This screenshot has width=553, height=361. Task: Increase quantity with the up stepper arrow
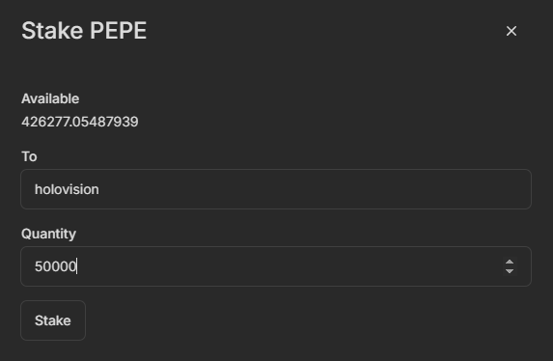point(510,263)
